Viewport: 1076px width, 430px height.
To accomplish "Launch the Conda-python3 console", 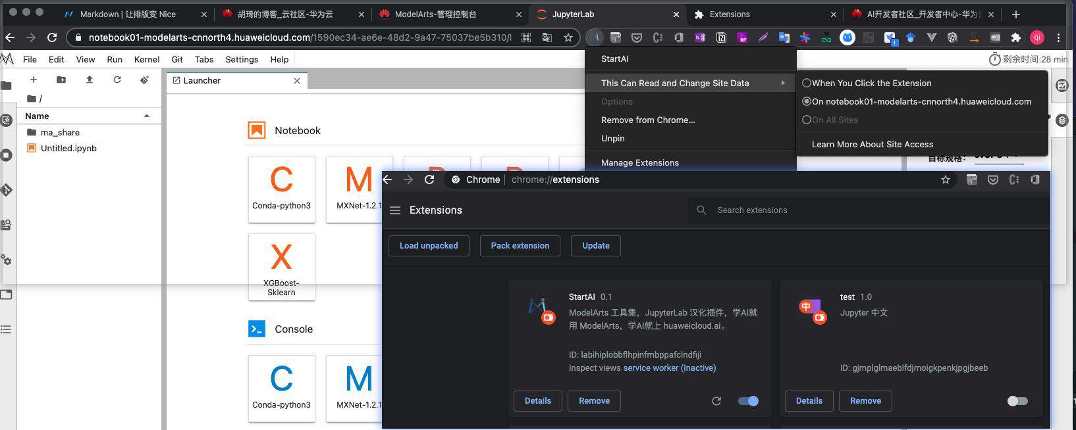I will pos(281,389).
